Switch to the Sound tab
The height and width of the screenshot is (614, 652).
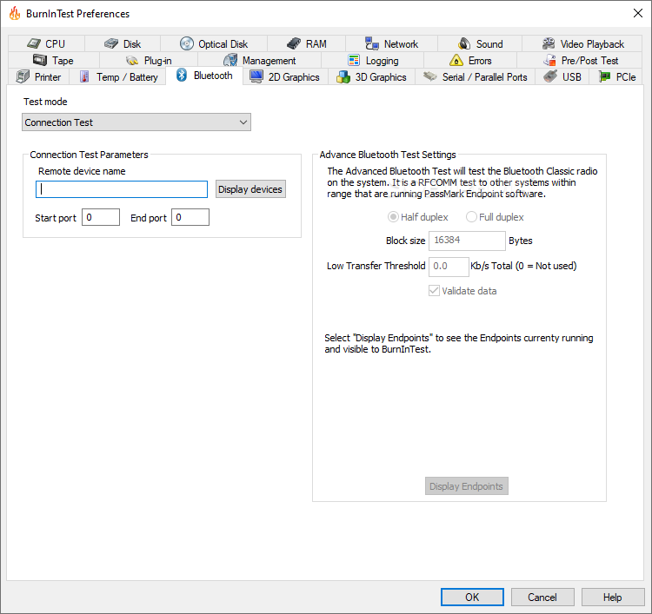tap(480, 43)
